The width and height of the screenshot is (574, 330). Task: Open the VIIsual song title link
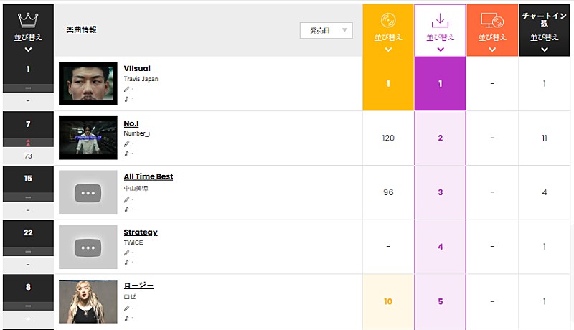pos(137,68)
